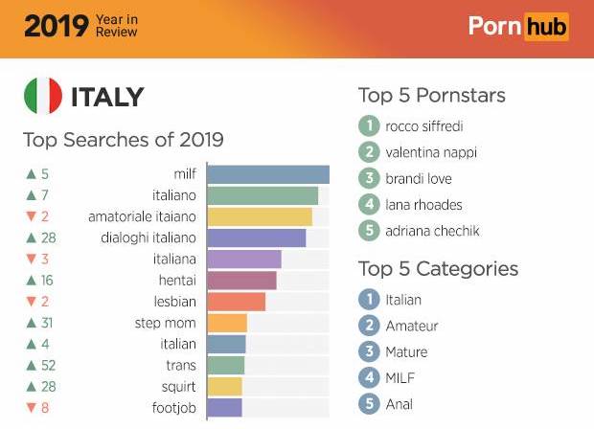Click number 1 badge beside rocco siffredi

pyautogui.click(x=368, y=125)
